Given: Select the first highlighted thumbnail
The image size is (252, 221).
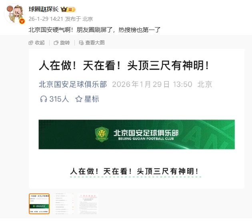Looking at the screenshot, I should (x=39, y=204).
